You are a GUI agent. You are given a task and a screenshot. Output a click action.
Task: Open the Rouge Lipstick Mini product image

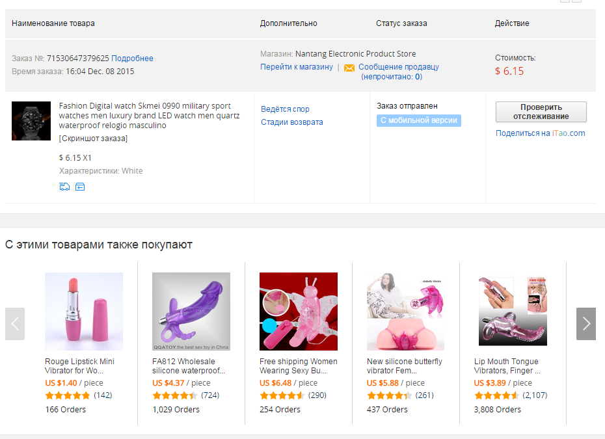tap(84, 312)
